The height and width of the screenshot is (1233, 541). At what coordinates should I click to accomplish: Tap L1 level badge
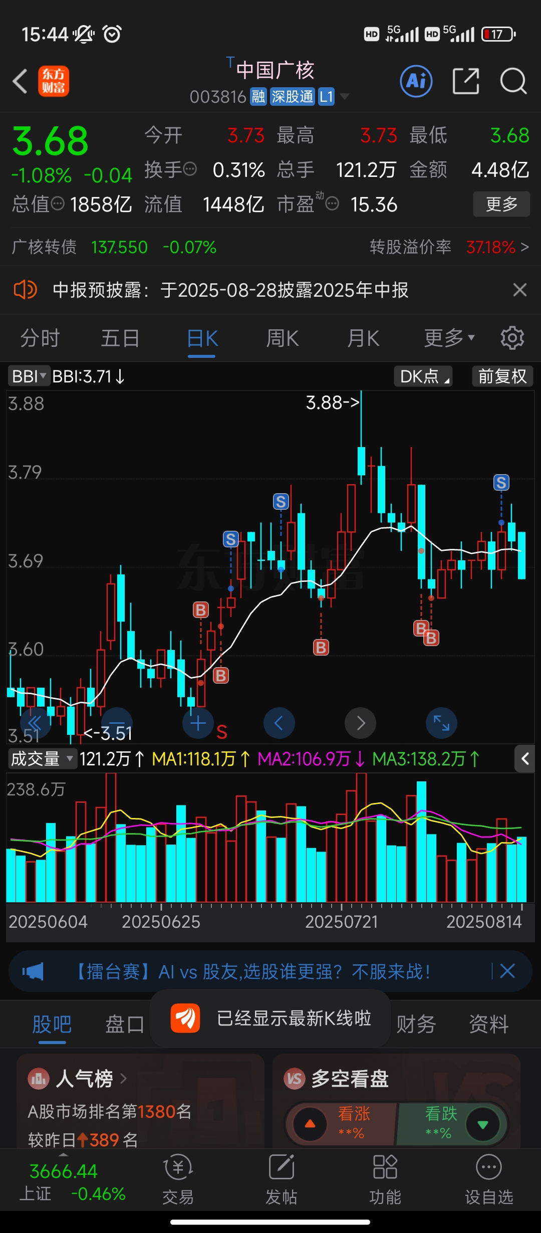326,96
